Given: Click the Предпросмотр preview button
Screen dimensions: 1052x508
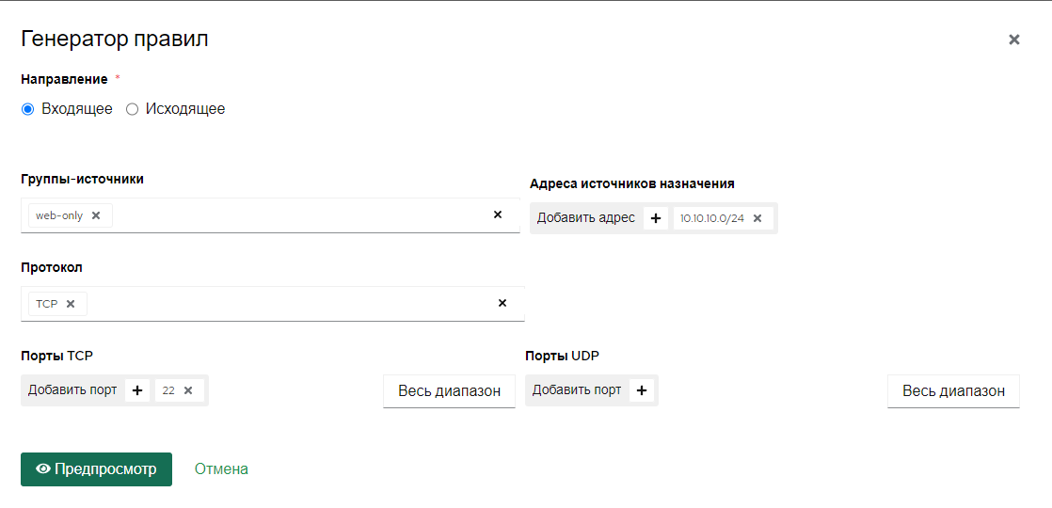Looking at the screenshot, I should click(x=96, y=469).
